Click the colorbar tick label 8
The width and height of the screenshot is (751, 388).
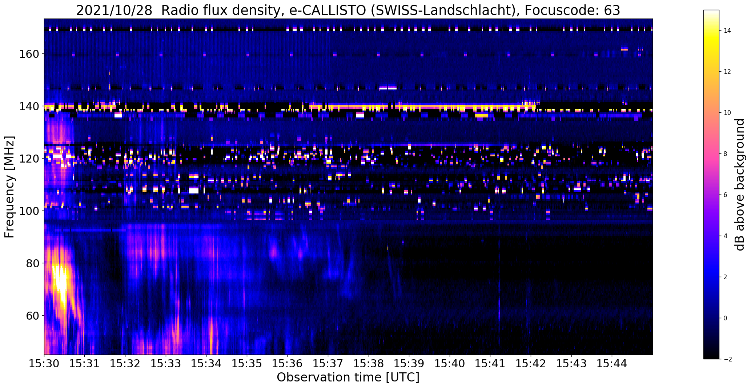point(726,154)
